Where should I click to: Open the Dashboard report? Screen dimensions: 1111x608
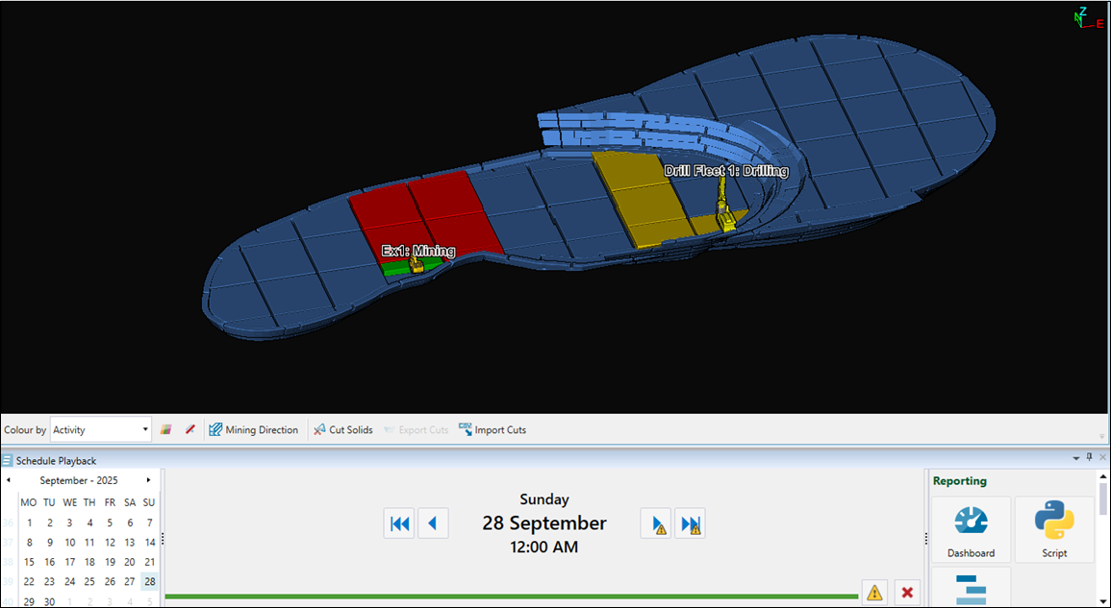point(971,529)
